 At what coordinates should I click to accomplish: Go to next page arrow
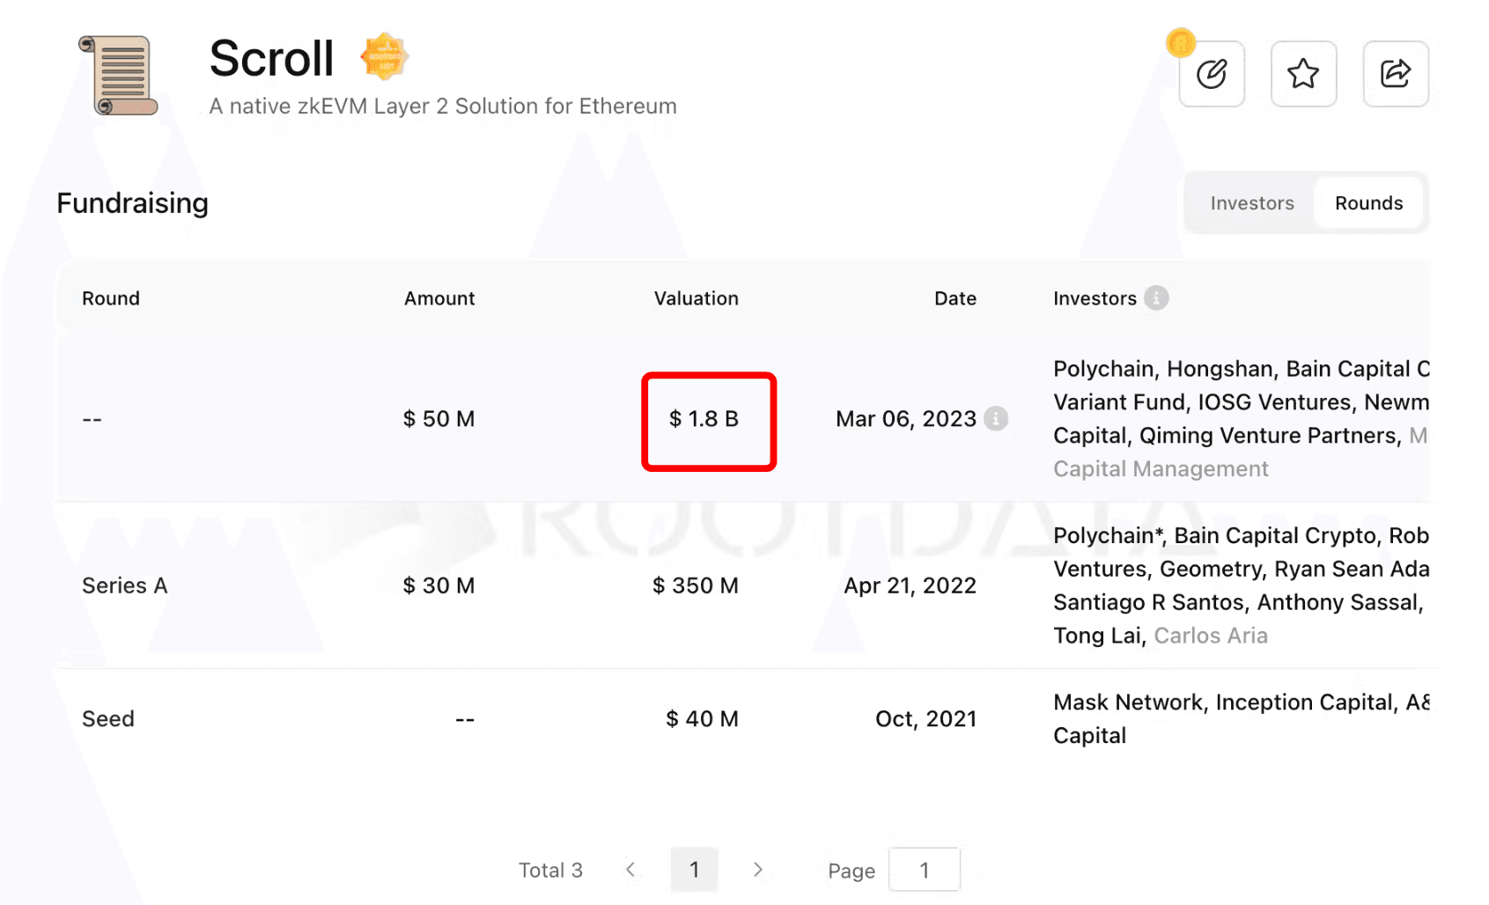click(x=758, y=870)
